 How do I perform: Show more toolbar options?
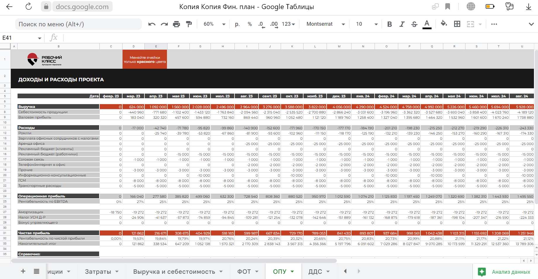tap(494, 24)
